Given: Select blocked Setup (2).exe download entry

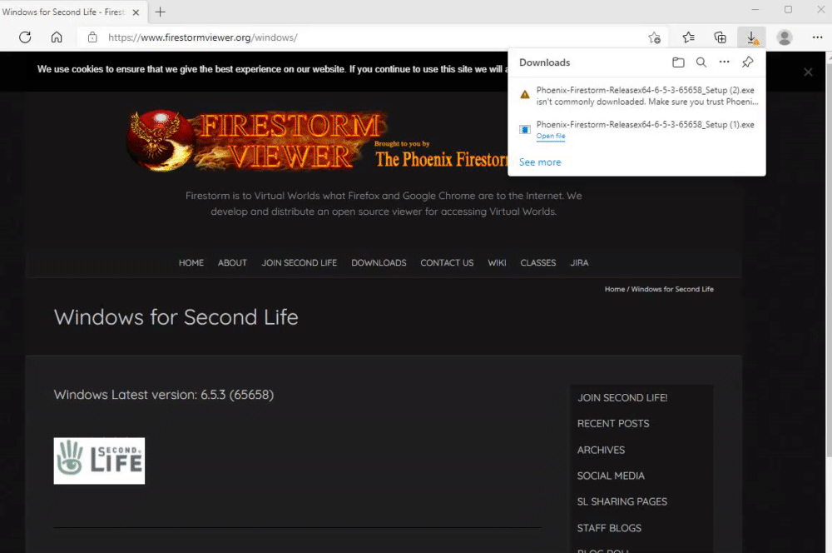Looking at the screenshot, I should click(636, 96).
